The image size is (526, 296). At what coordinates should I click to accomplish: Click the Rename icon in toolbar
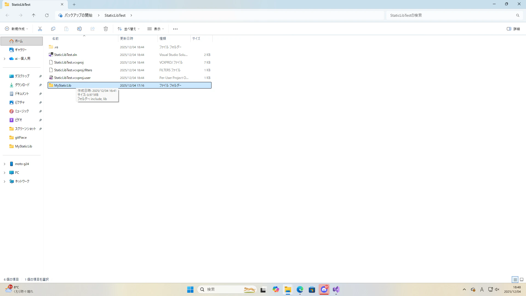(79, 29)
